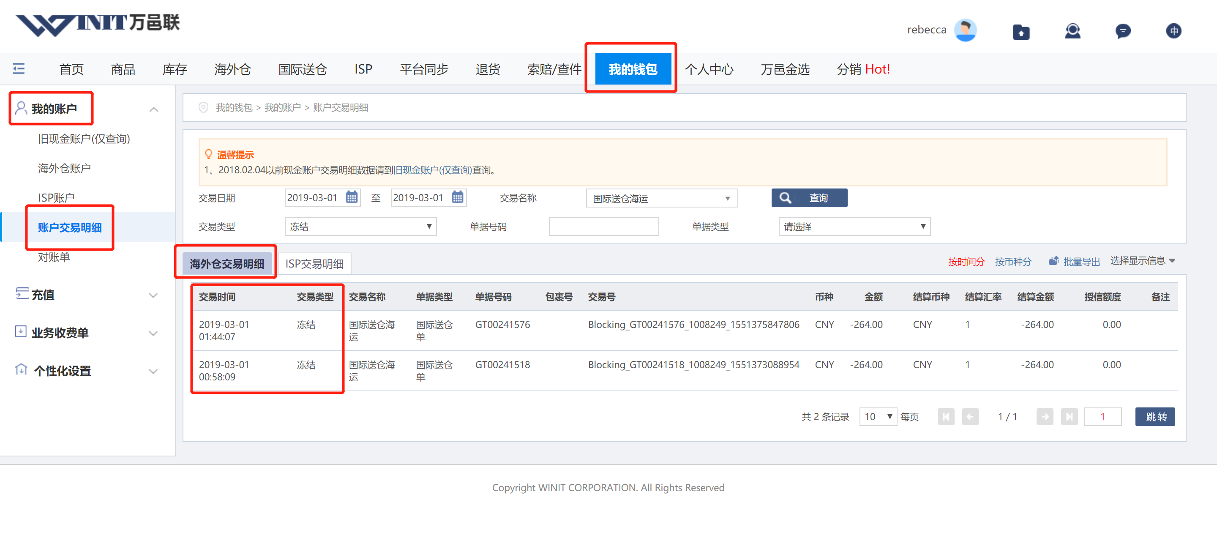Viewport: 1217px width, 560px height.
Task: Focus the page number jump input
Action: click(1102, 416)
